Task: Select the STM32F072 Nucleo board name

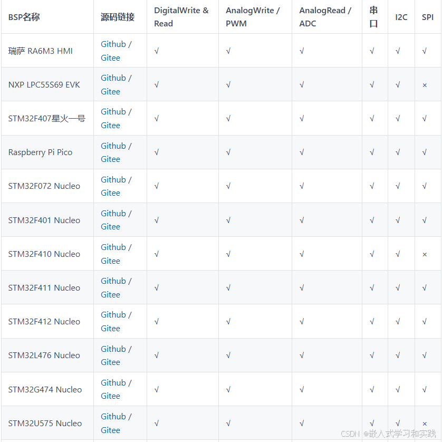Action: tap(44, 186)
